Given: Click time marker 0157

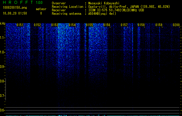Looking at the screenshot, I should 124,25.
